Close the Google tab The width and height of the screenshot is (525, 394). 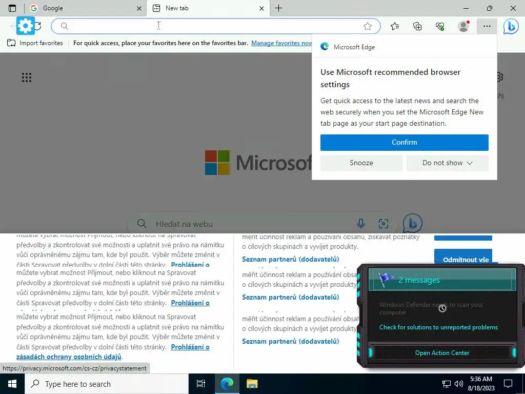tap(139, 8)
